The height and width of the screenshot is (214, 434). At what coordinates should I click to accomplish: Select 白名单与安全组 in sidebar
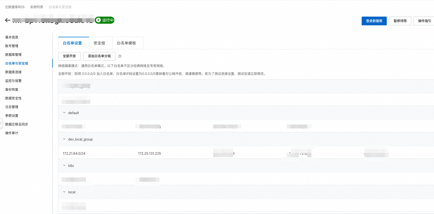click(x=17, y=63)
